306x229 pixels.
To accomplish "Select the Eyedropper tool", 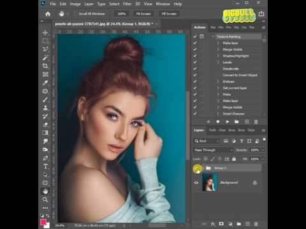I will tap(45, 83).
